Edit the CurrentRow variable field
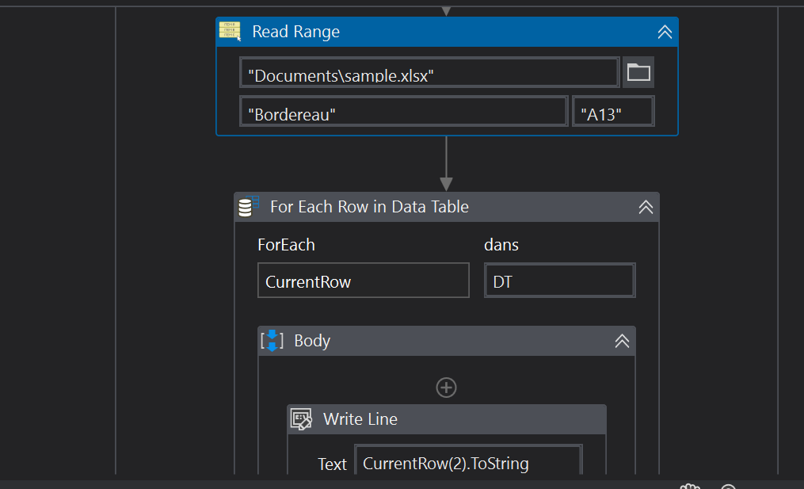 click(364, 280)
